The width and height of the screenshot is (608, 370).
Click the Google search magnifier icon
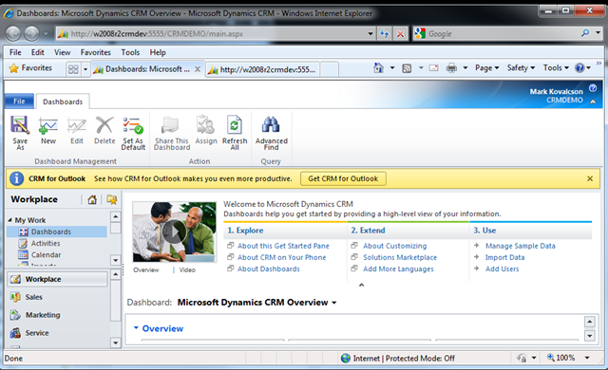(585, 33)
